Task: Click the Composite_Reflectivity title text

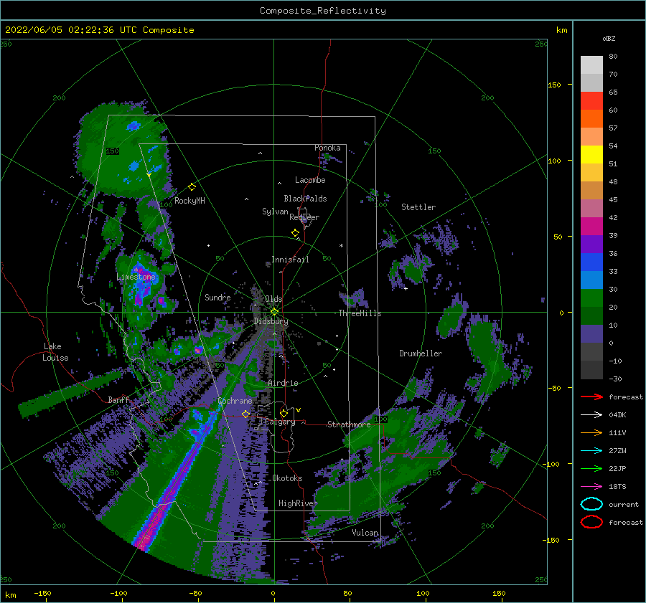Action: (x=322, y=11)
